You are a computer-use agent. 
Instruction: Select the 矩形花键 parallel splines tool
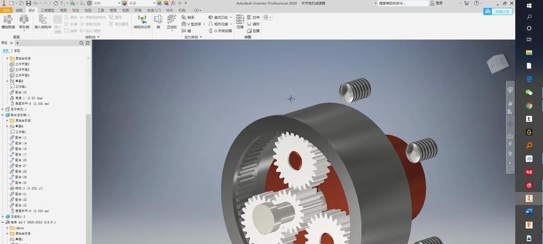pos(218,24)
